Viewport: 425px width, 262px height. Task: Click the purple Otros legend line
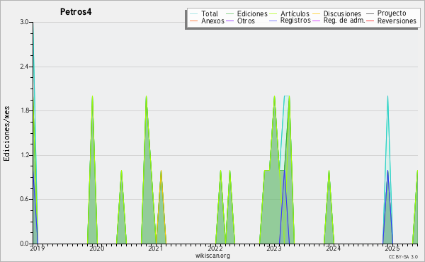pyautogui.click(x=229, y=21)
